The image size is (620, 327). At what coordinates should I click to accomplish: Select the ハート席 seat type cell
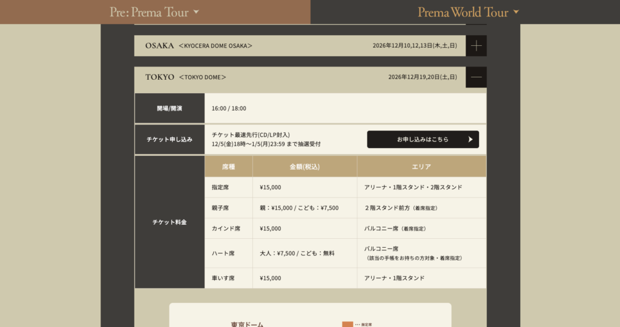[x=222, y=253]
